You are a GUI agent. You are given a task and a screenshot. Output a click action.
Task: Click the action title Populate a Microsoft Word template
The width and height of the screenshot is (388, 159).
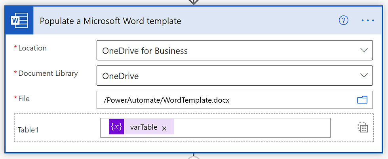110,21
